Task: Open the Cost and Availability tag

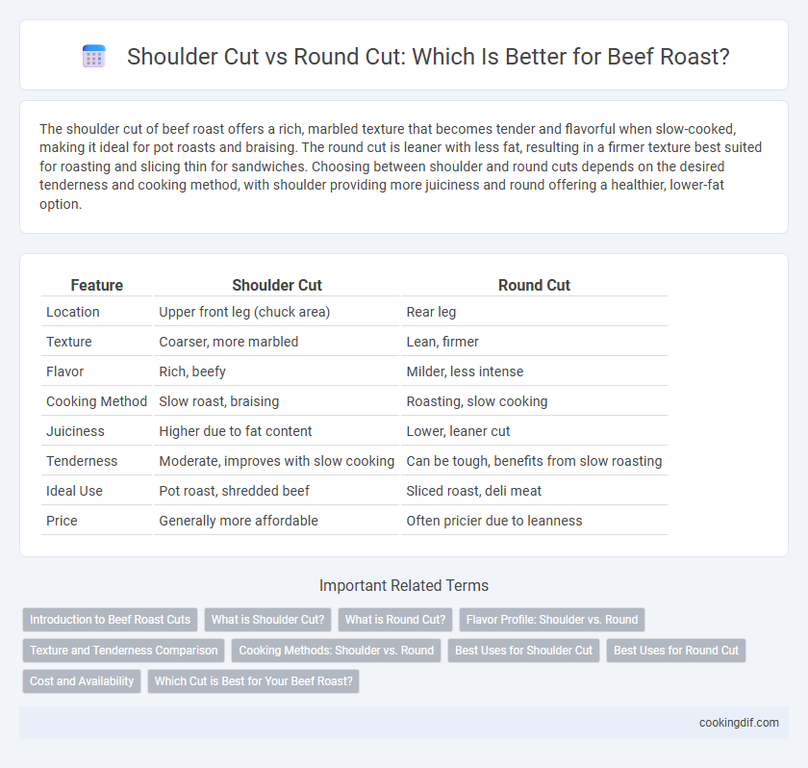Action: pyautogui.click(x=82, y=681)
